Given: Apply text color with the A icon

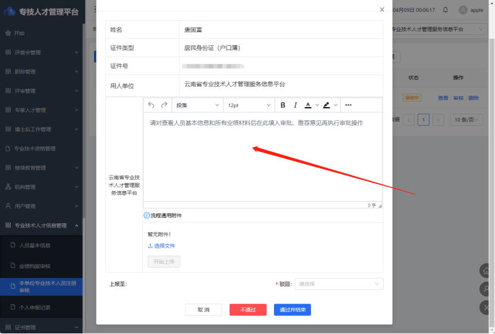Looking at the screenshot, I should pos(308,105).
